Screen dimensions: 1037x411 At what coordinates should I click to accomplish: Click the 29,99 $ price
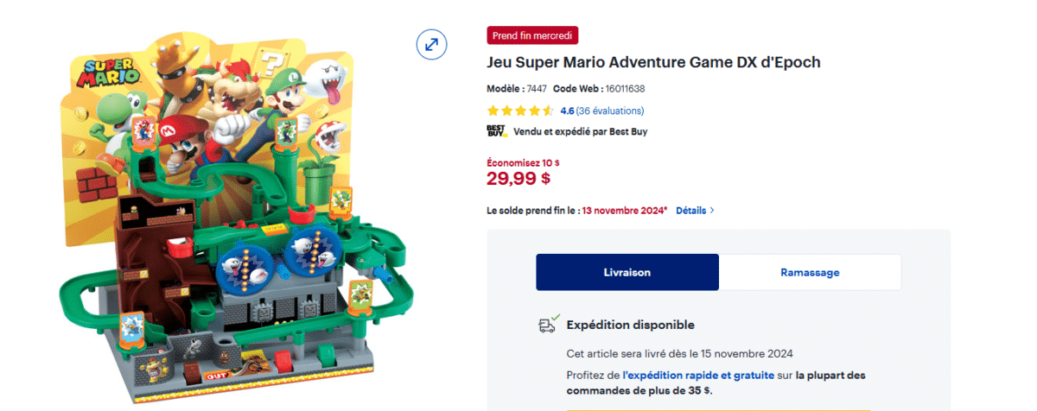[x=518, y=178]
